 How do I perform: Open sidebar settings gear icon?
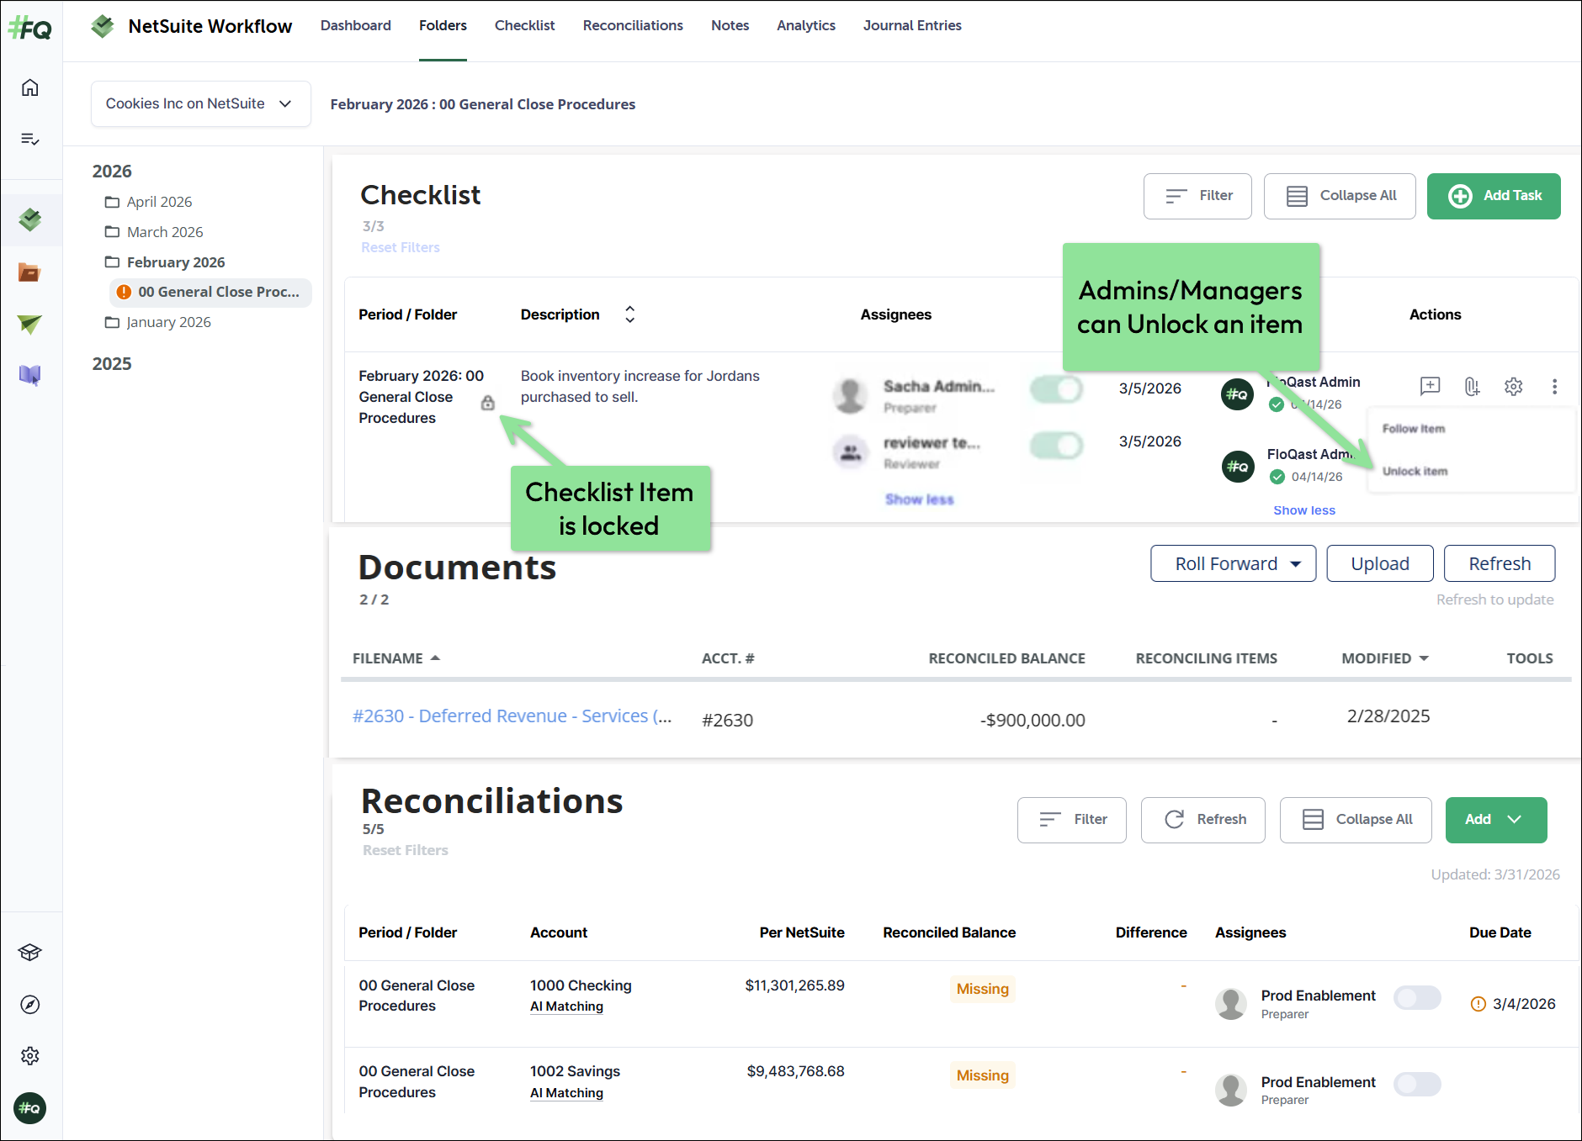30,1056
